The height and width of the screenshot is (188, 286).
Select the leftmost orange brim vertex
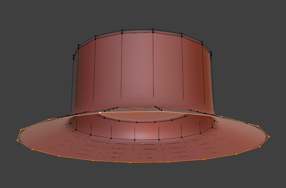pos(17,140)
